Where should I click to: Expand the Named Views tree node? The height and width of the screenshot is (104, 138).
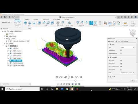(4, 36)
